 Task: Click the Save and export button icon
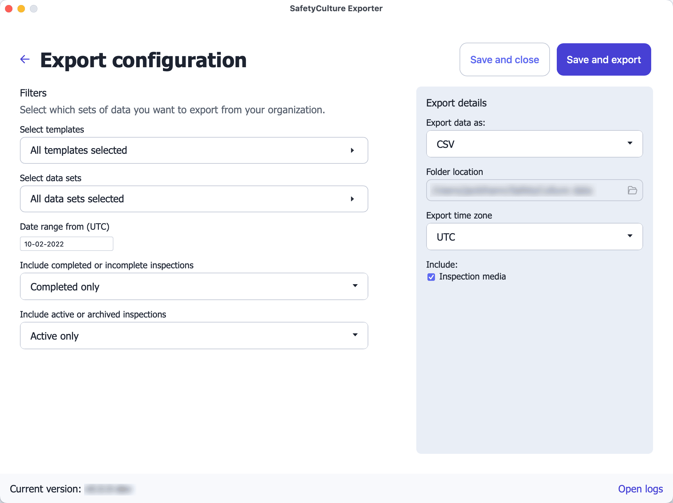[603, 59]
